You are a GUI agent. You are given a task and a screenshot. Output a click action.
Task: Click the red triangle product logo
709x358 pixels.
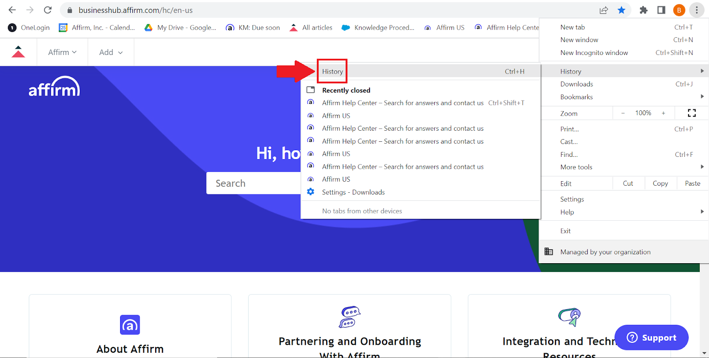tap(18, 52)
